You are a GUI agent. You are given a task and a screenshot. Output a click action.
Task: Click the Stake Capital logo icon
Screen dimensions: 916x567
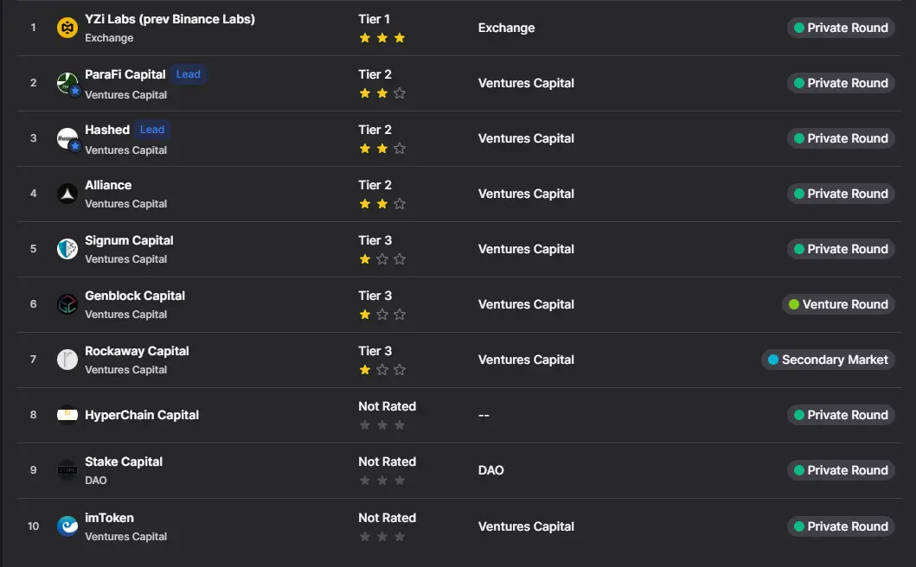(67, 470)
